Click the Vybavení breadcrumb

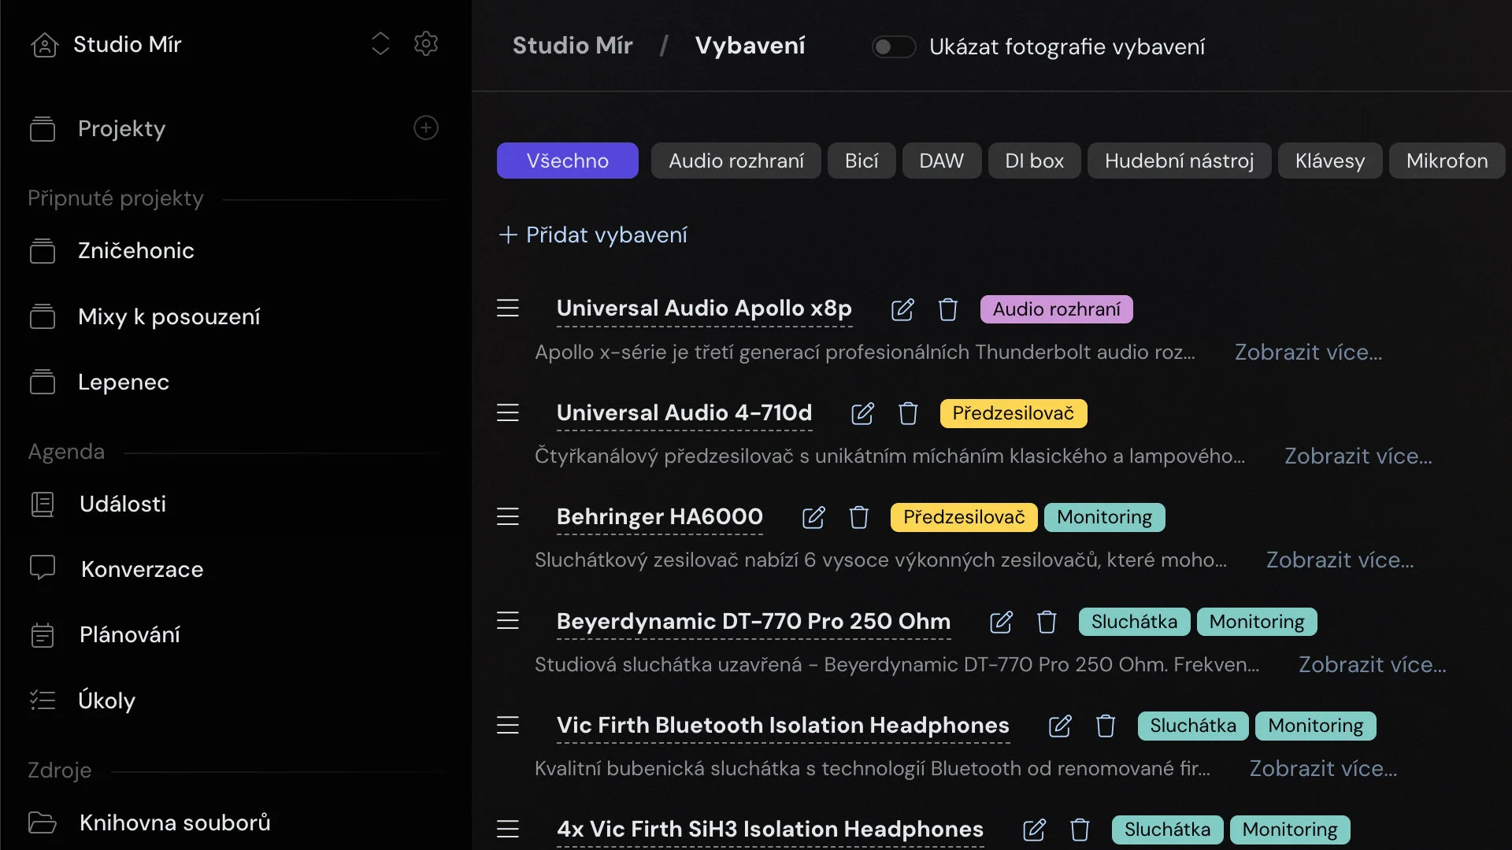click(750, 46)
